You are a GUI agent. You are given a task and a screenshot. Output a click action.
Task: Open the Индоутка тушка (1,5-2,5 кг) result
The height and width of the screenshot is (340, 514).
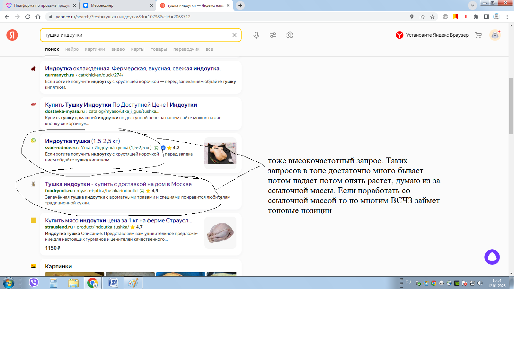[82, 141]
